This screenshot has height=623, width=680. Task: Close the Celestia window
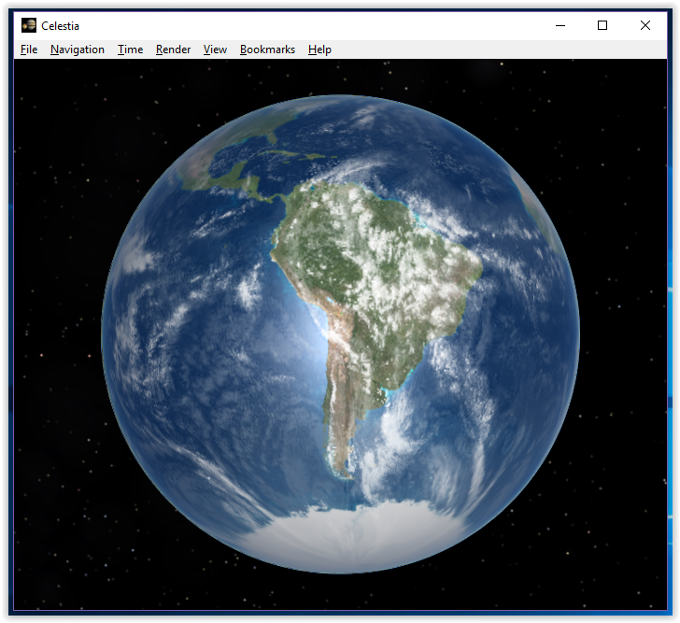645,25
